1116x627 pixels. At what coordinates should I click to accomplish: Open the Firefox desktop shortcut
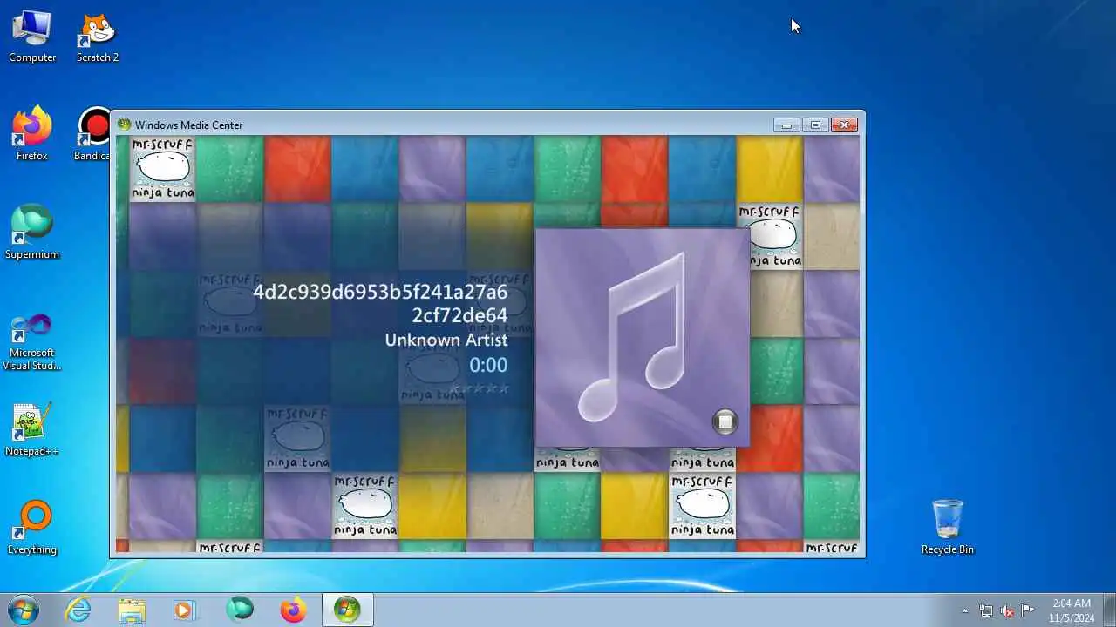pos(32,134)
